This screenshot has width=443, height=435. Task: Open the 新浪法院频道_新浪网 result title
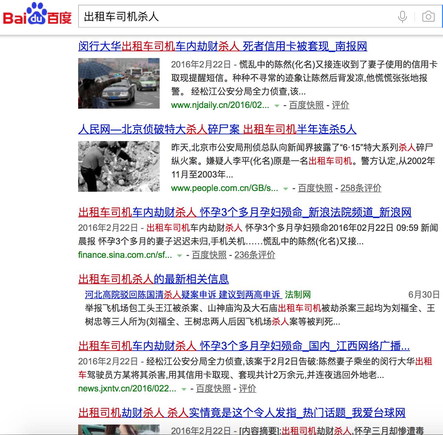click(245, 212)
